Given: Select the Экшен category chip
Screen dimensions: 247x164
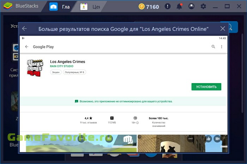Looking at the screenshot, I should point(56,72).
